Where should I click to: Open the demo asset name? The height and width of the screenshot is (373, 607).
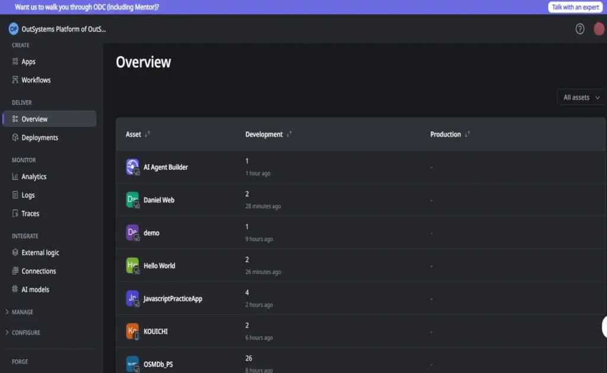151,233
